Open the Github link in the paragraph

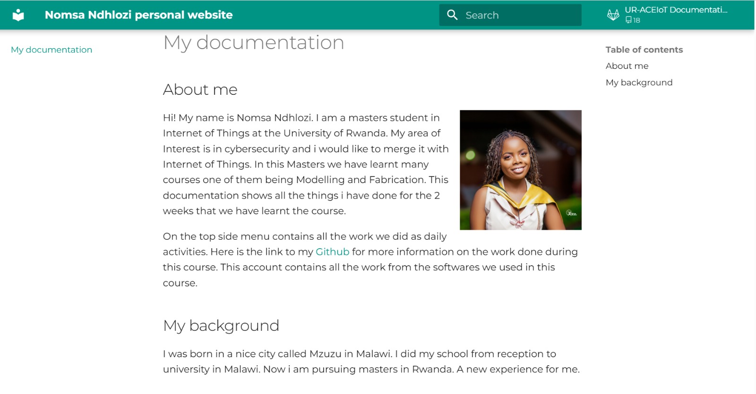tap(332, 252)
